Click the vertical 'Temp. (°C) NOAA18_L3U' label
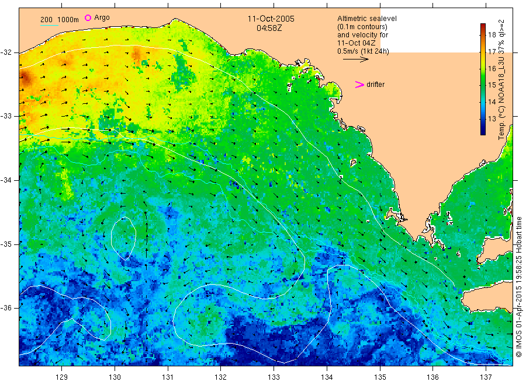 (x=501, y=79)
